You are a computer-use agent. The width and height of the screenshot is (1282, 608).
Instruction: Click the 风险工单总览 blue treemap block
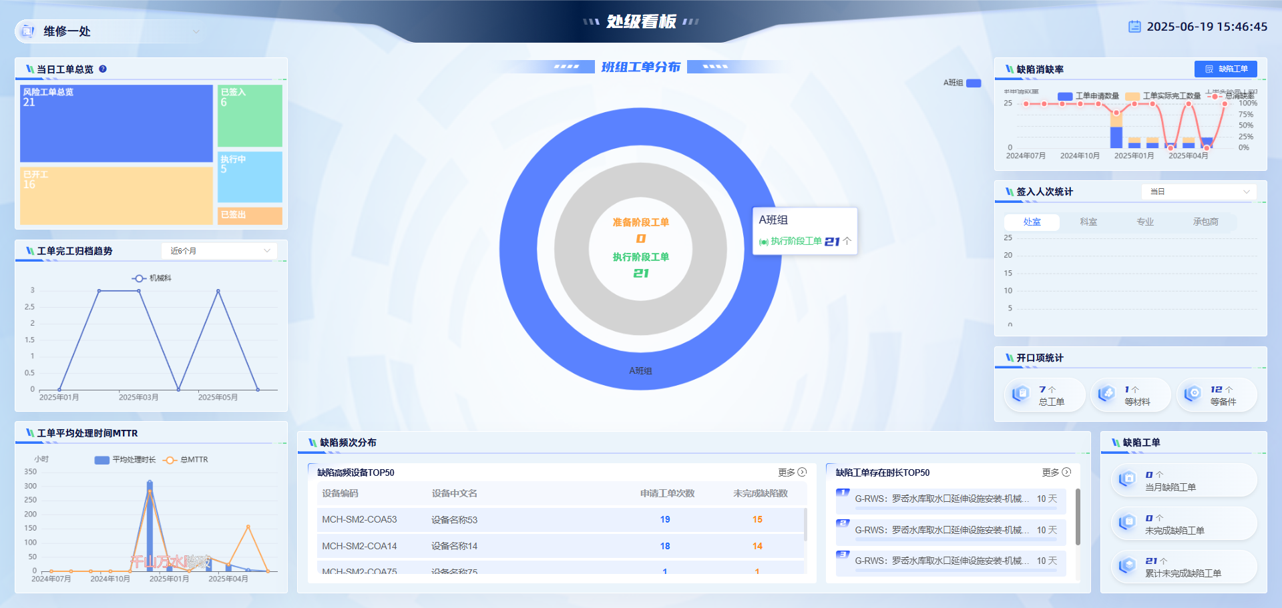pos(116,123)
